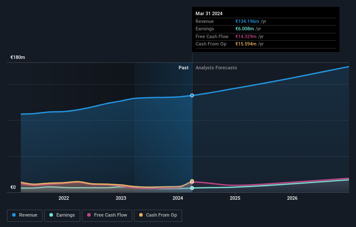Click the blue Revenue legend dot
Viewport: 356px width, 227px height.
coord(14,215)
